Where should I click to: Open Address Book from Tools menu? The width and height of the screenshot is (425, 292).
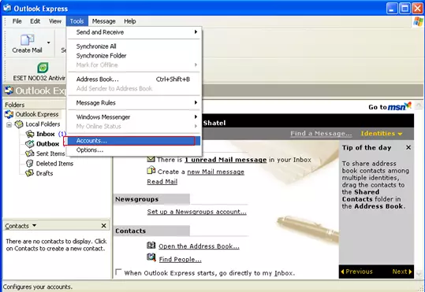pyautogui.click(x=134, y=79)
